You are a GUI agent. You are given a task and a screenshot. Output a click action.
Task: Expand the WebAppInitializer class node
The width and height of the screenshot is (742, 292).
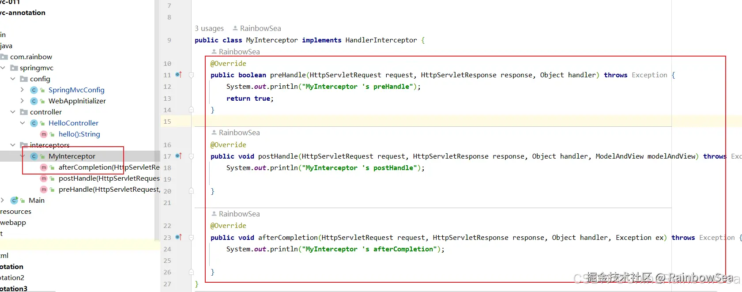23,101
